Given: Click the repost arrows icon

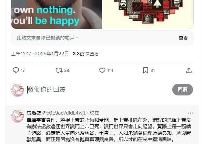Looking at the screenshot, I should 59,71.
